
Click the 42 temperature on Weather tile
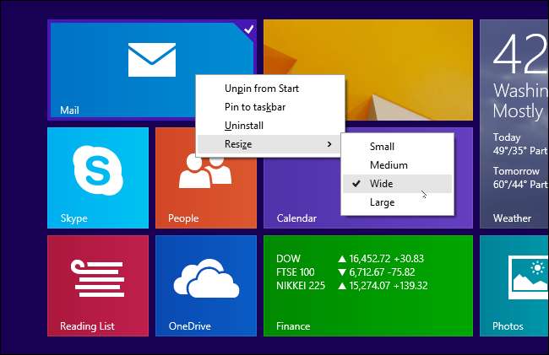[520, 54]
